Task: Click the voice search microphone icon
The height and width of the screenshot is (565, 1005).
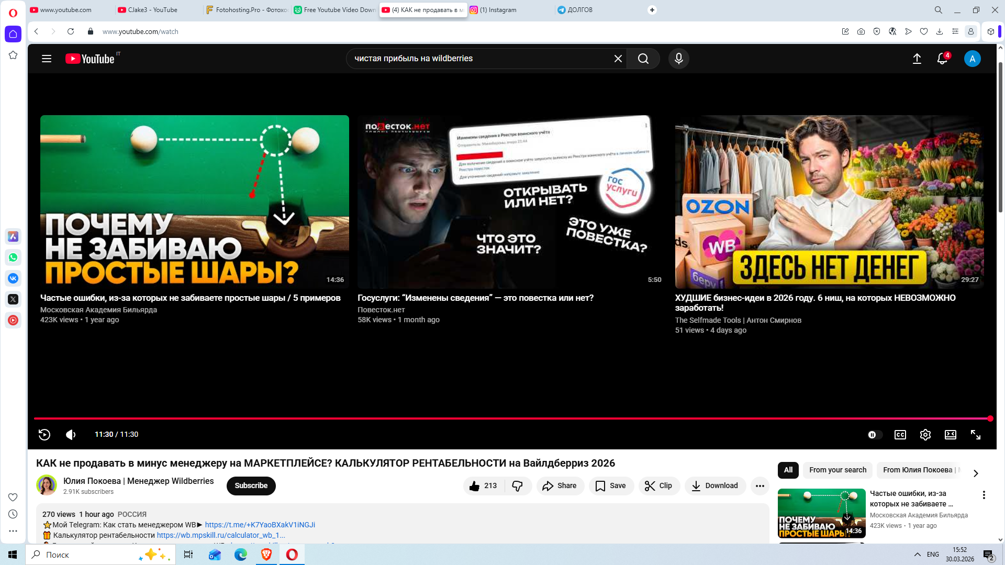Action: coord(678,59)
